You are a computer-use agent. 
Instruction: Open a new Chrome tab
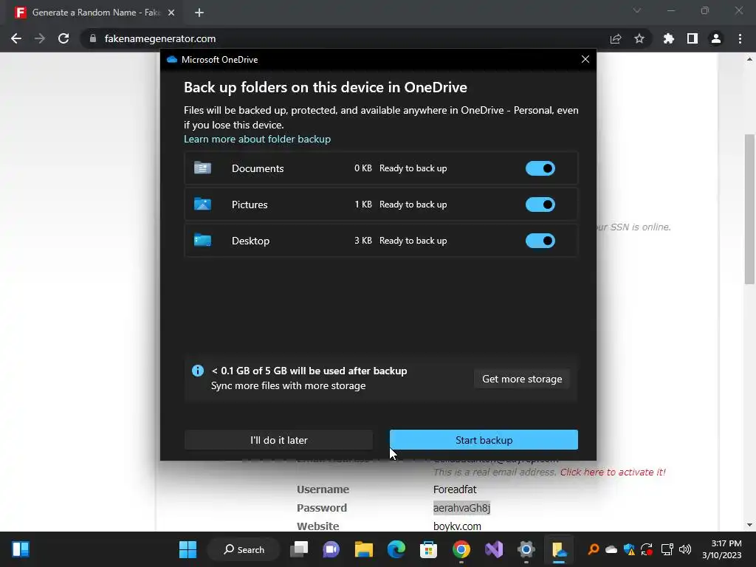(x=199, y=13)
